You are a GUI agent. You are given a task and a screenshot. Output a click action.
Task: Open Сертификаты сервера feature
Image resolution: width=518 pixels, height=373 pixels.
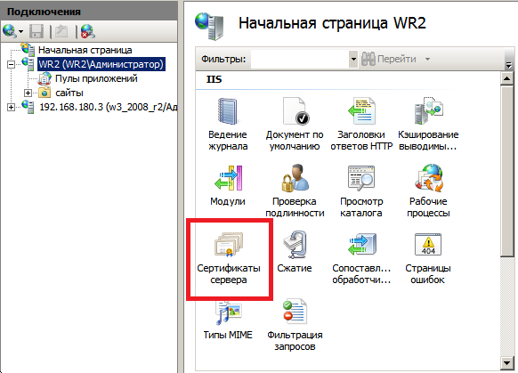pos(229,257)
